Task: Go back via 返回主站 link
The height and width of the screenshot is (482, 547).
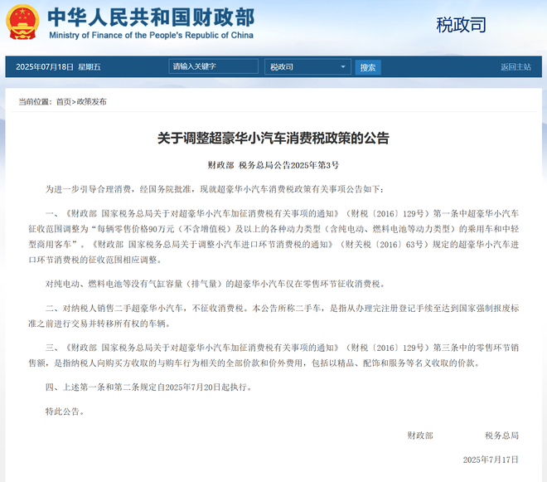Action: (x=516, y=67)
